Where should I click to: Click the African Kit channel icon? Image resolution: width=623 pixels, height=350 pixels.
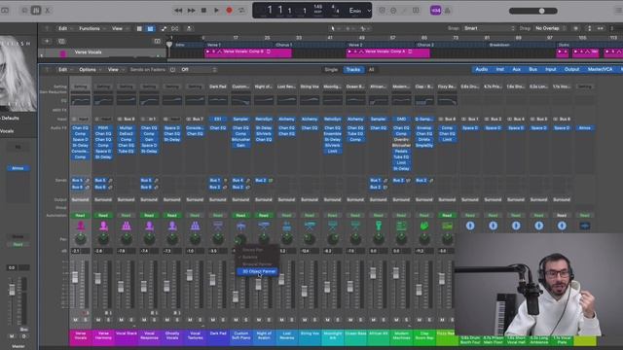pyautogui.click(x=379, y=226)
